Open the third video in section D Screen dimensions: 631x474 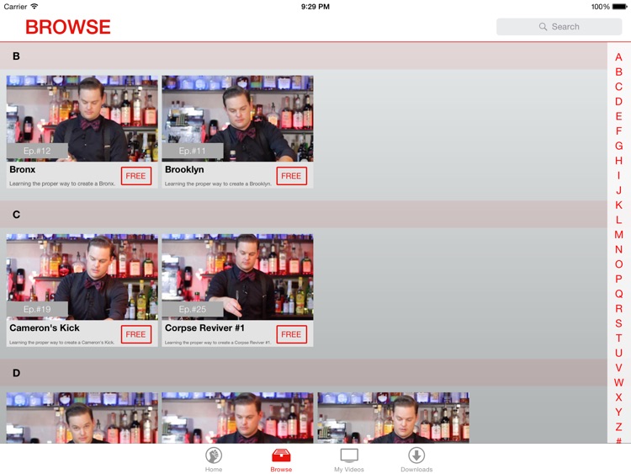coord(393,418)
